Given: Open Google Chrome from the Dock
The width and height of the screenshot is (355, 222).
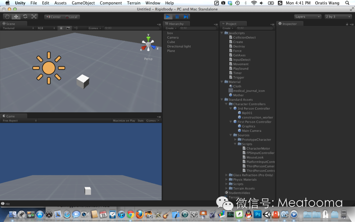Looking at the screenshot, I should (x=130, y=214).
